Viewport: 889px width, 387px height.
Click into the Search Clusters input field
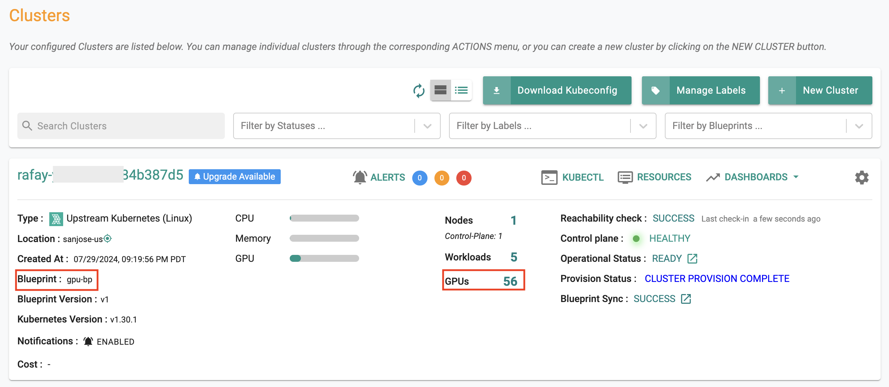[121, 126]
